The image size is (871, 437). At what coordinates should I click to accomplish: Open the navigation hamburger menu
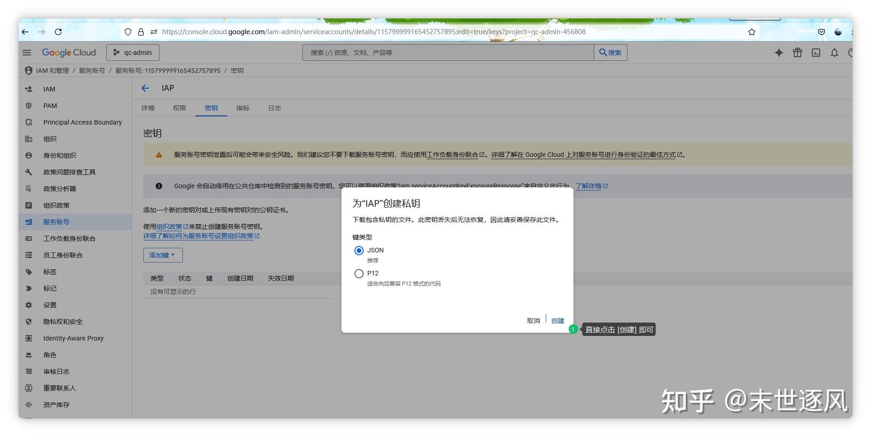tap(27, 52)
